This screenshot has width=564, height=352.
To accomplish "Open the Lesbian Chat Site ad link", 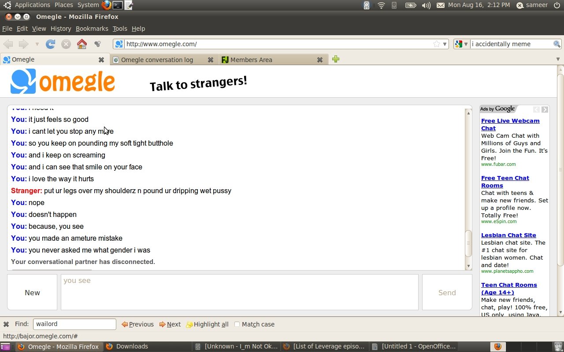I will tap(508, 235).
